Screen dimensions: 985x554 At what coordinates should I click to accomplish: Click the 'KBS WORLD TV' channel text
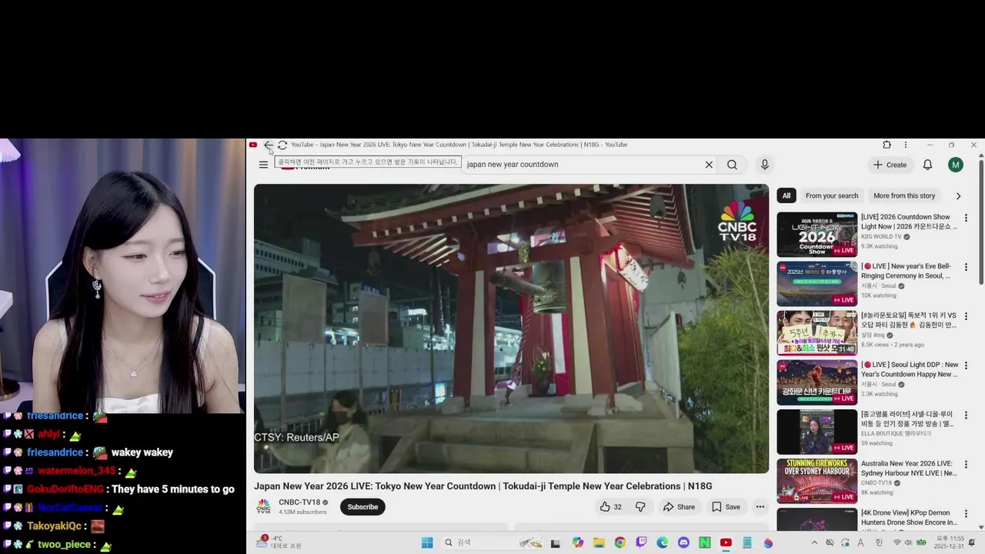[881, 236]
